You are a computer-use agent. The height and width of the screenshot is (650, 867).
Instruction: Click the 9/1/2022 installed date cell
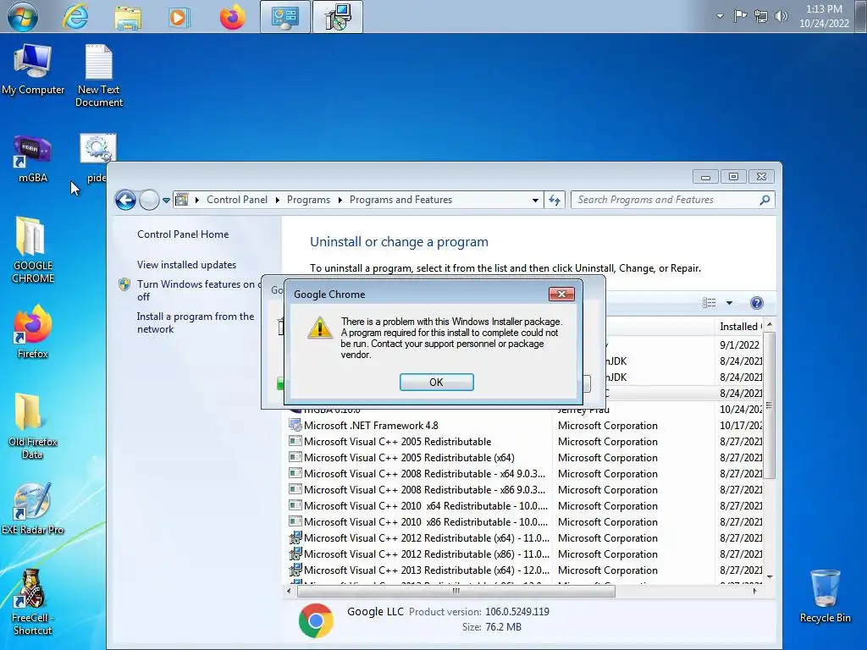739,345
